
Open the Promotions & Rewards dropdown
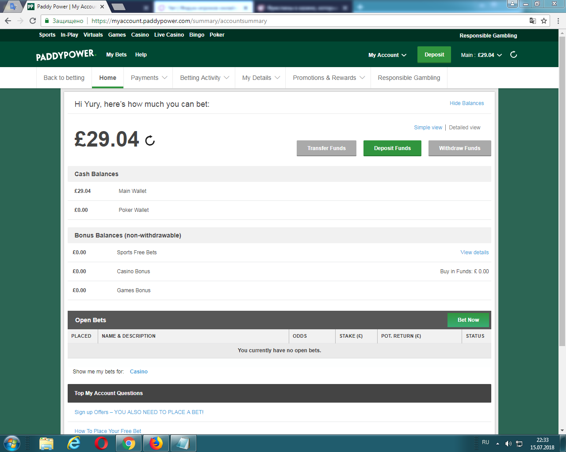point(329,78)
